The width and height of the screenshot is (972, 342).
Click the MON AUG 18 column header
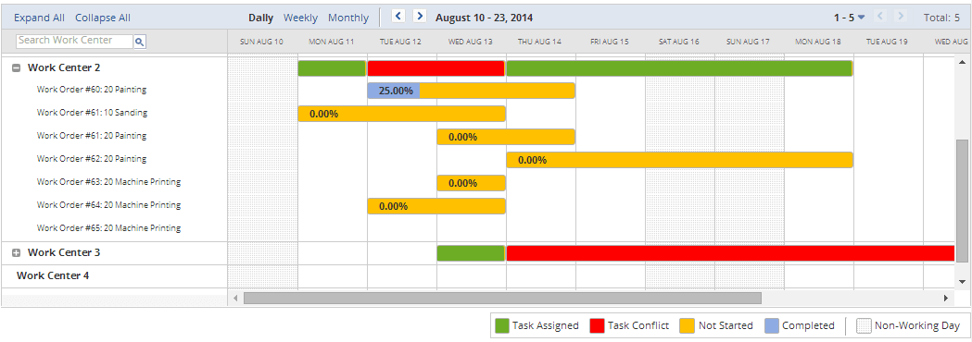pyautogui.click(x=818, y=42)
